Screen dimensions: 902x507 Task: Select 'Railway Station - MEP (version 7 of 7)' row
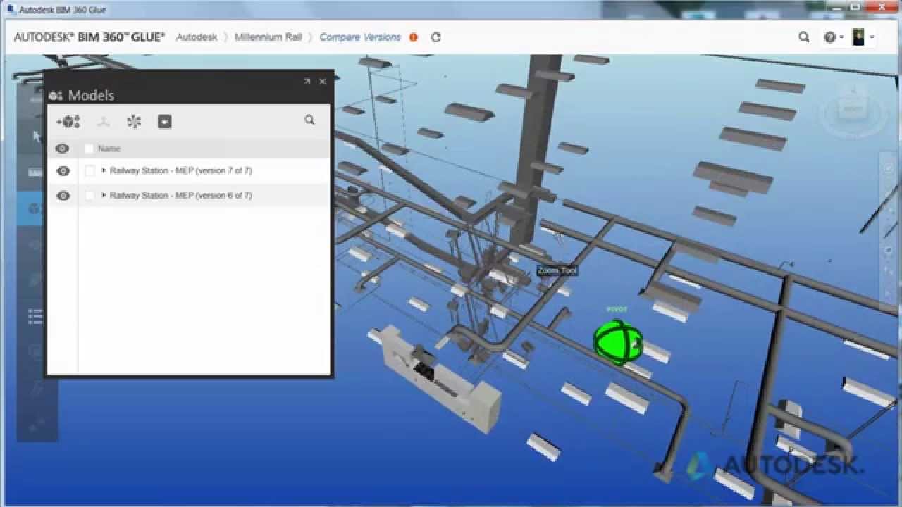(189, 170)
